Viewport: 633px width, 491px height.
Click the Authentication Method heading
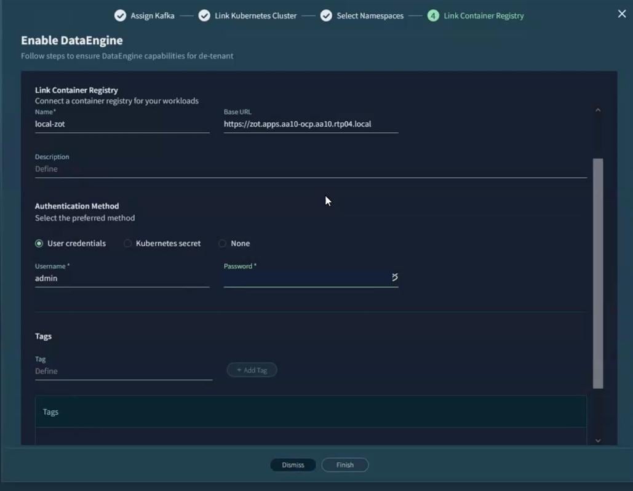[x=77, y=206]
